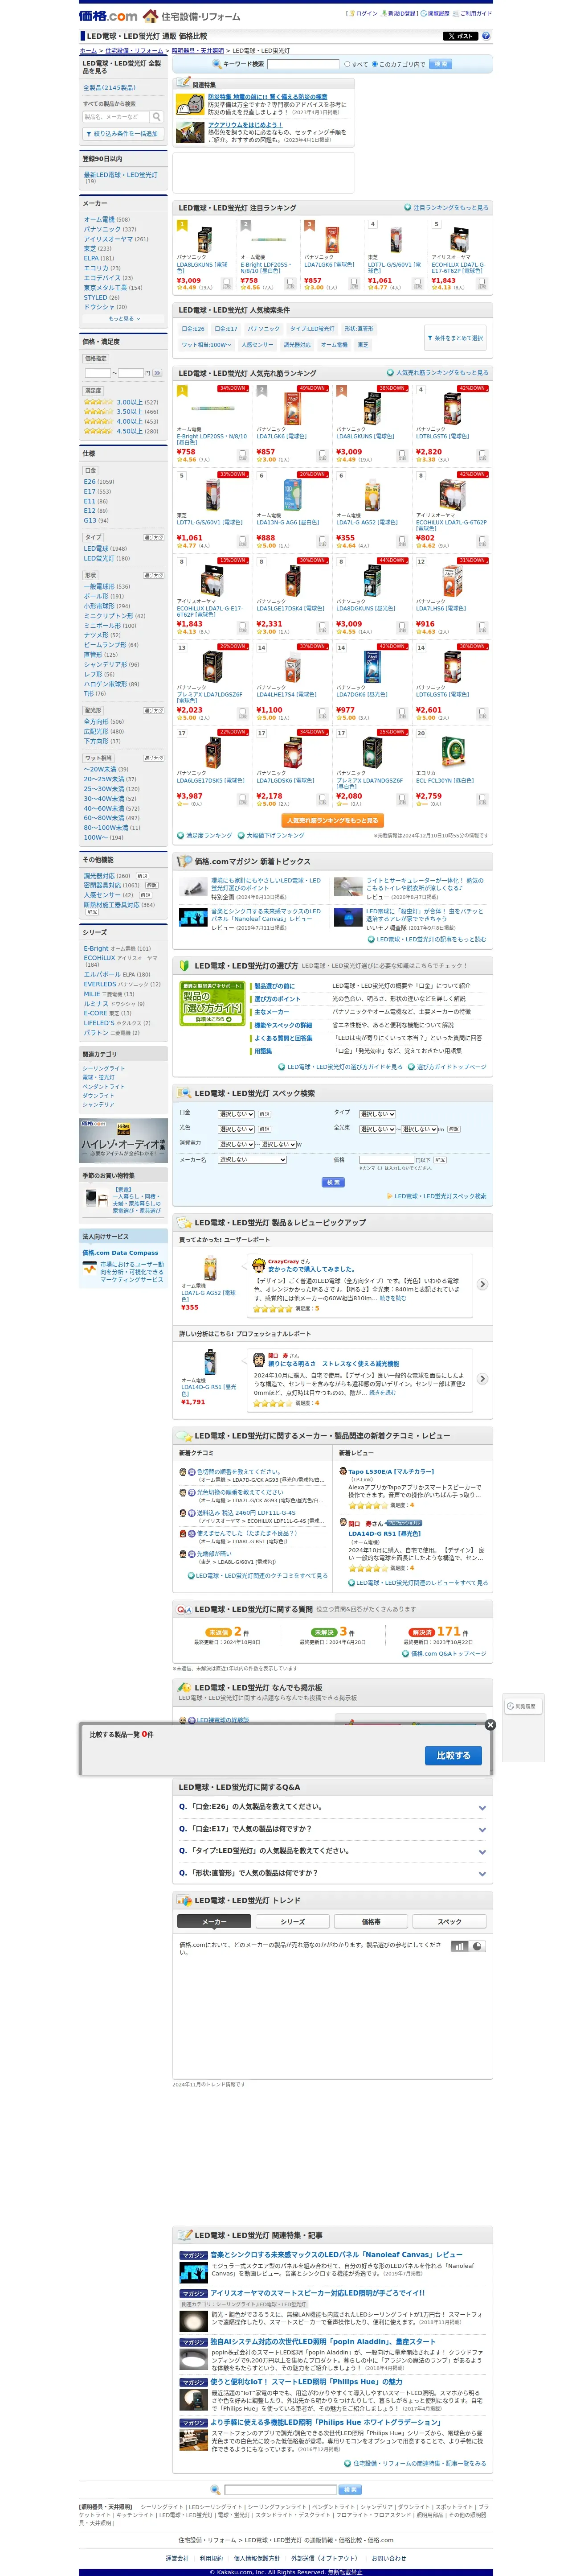The width and height of the screenshot is (572, 2576).
Task: Open 注目ランキングをもっと見る link
Action: [x=450, y=208]
